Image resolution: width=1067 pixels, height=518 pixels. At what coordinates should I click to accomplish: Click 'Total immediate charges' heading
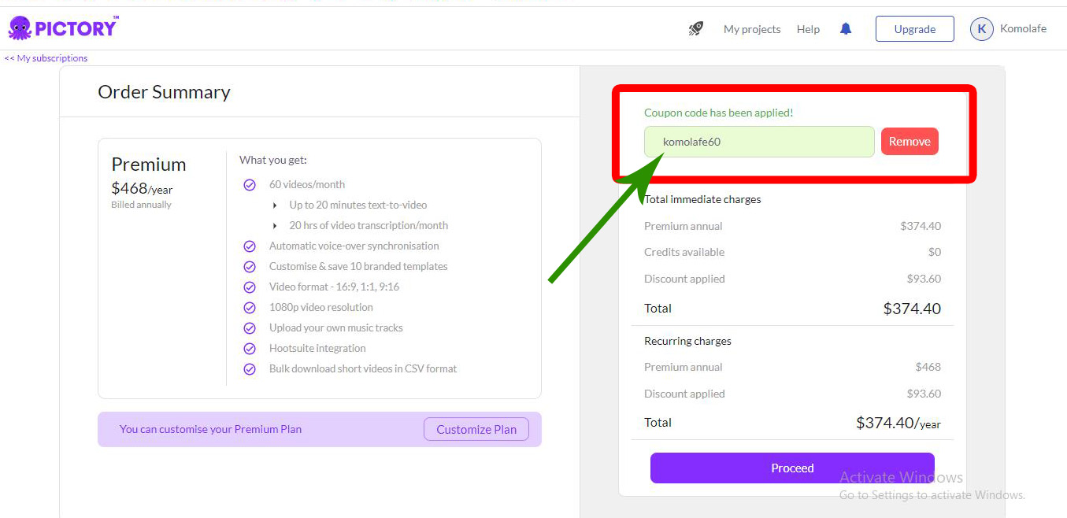pos(702,199)
